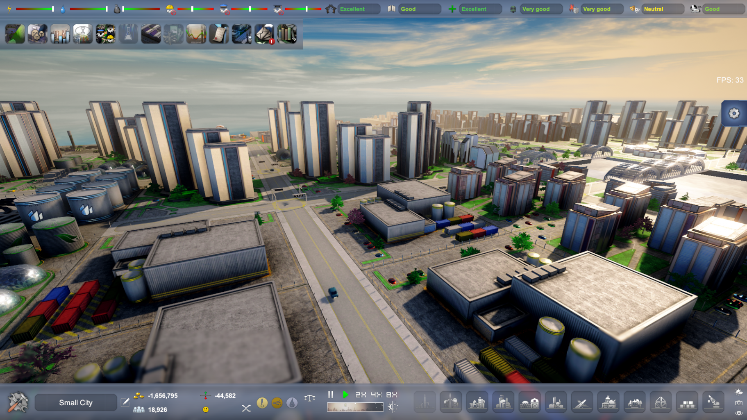Open the money signpost trade icon

pyautogui.click(x=174, y=34)
